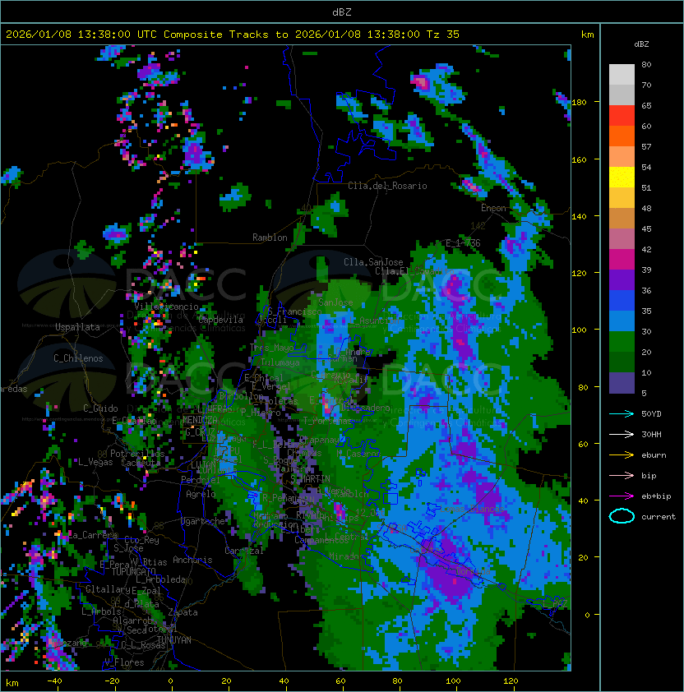Click the 'TUPUNGATO' map label

[133, 571]
